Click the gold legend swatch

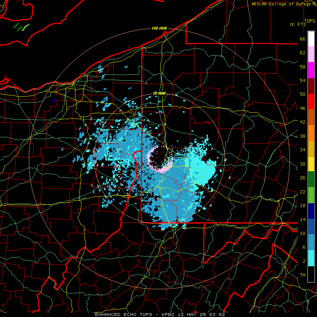(x=311, y=149)
